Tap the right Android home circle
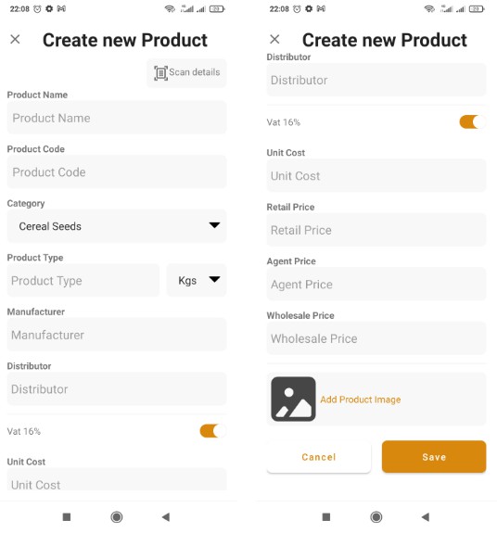This screenshot has width=497, height=533. click(376, 517)
